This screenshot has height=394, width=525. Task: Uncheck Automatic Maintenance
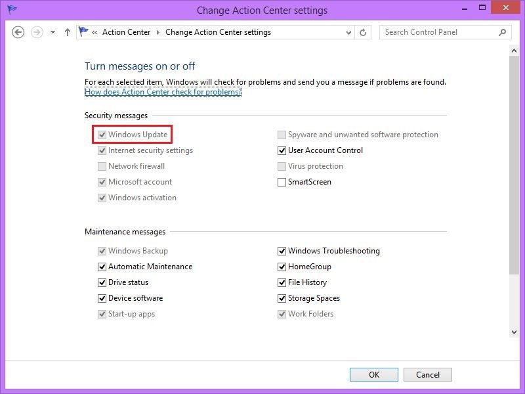102,267
